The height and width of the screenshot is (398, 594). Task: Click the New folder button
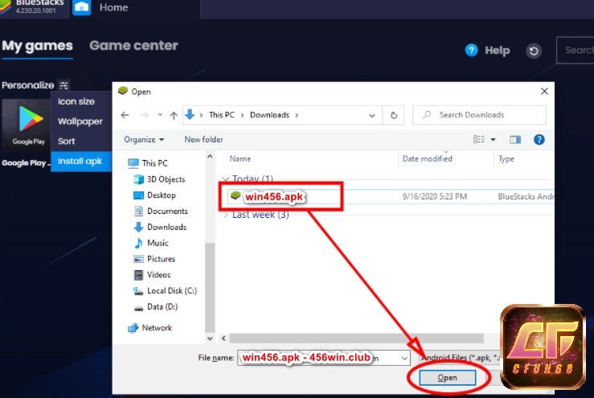[203, 139]
